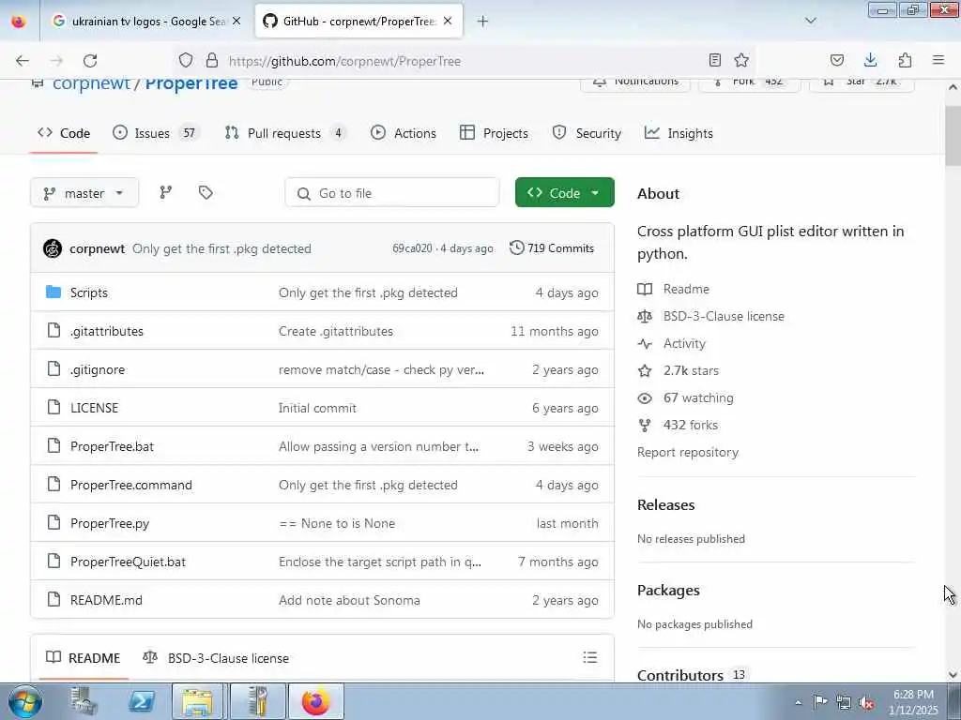Image resolution: width=961 pixels, height=720 pixels.
Task: Open Readme link in About sidebar
Action: tap(686, 289)
